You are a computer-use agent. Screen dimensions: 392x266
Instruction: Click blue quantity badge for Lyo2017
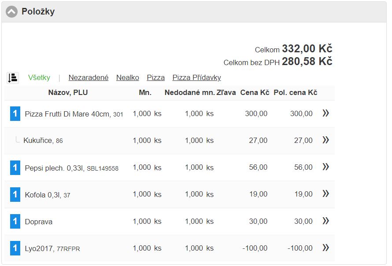(15, 248)
